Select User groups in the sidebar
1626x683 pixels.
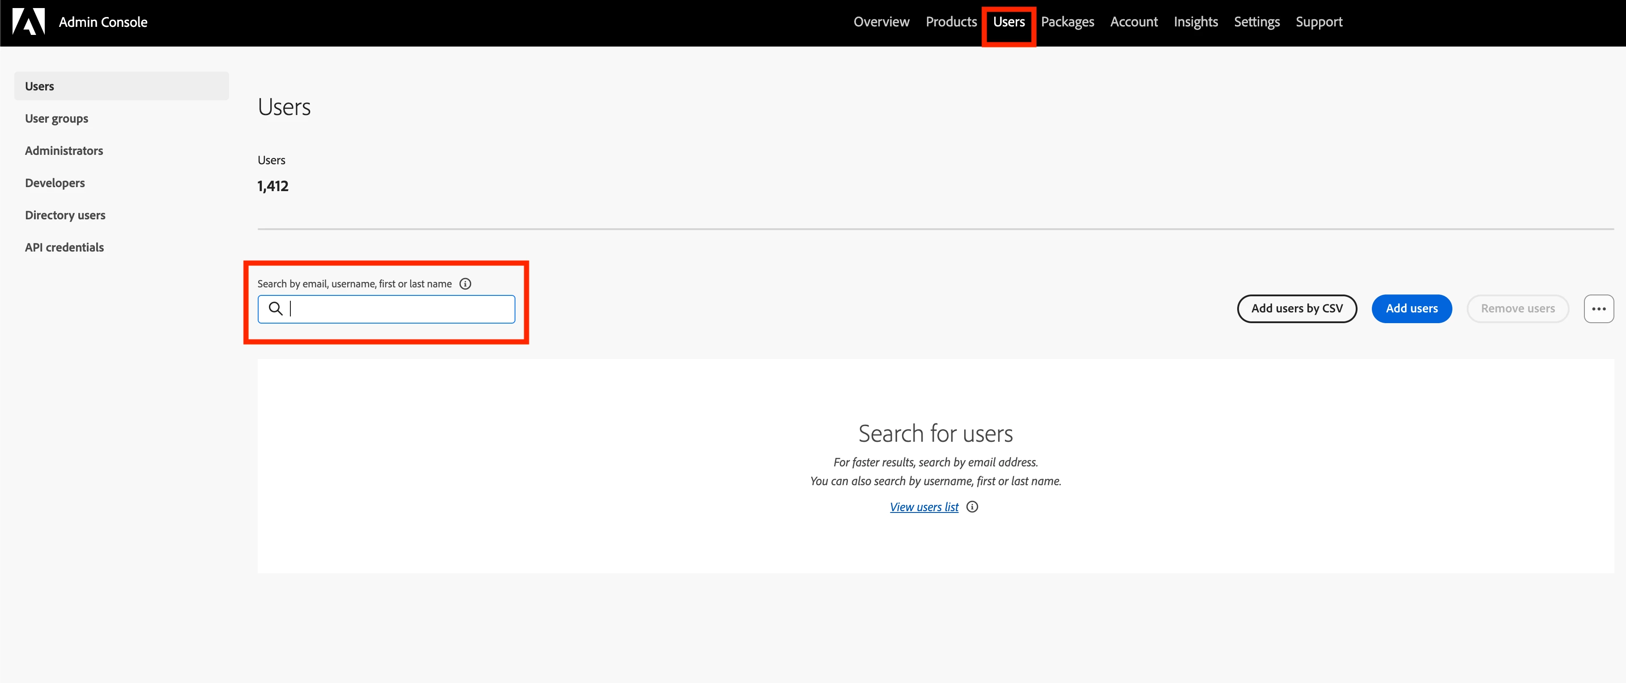(57, 119)
